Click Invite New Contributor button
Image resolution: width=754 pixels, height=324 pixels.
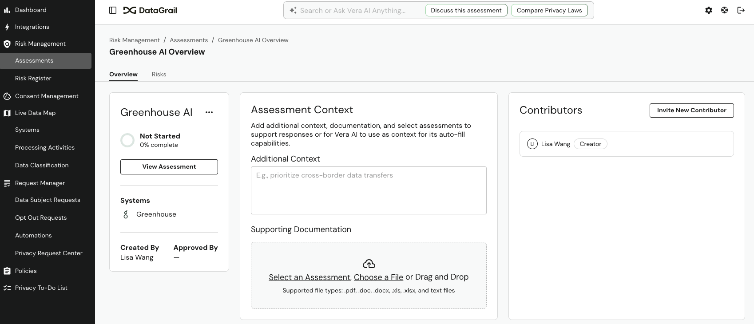point(692,111)
